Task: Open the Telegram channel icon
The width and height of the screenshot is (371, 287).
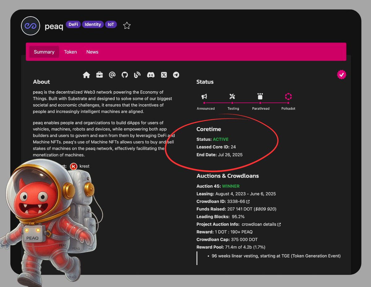Action: coord(176,75)
